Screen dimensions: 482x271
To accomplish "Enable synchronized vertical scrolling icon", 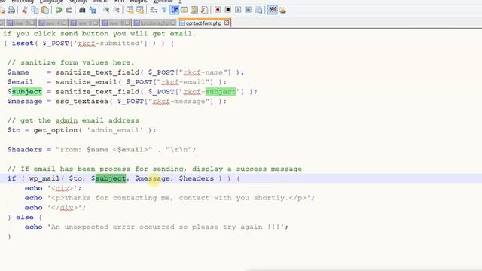I will (130, 10).
